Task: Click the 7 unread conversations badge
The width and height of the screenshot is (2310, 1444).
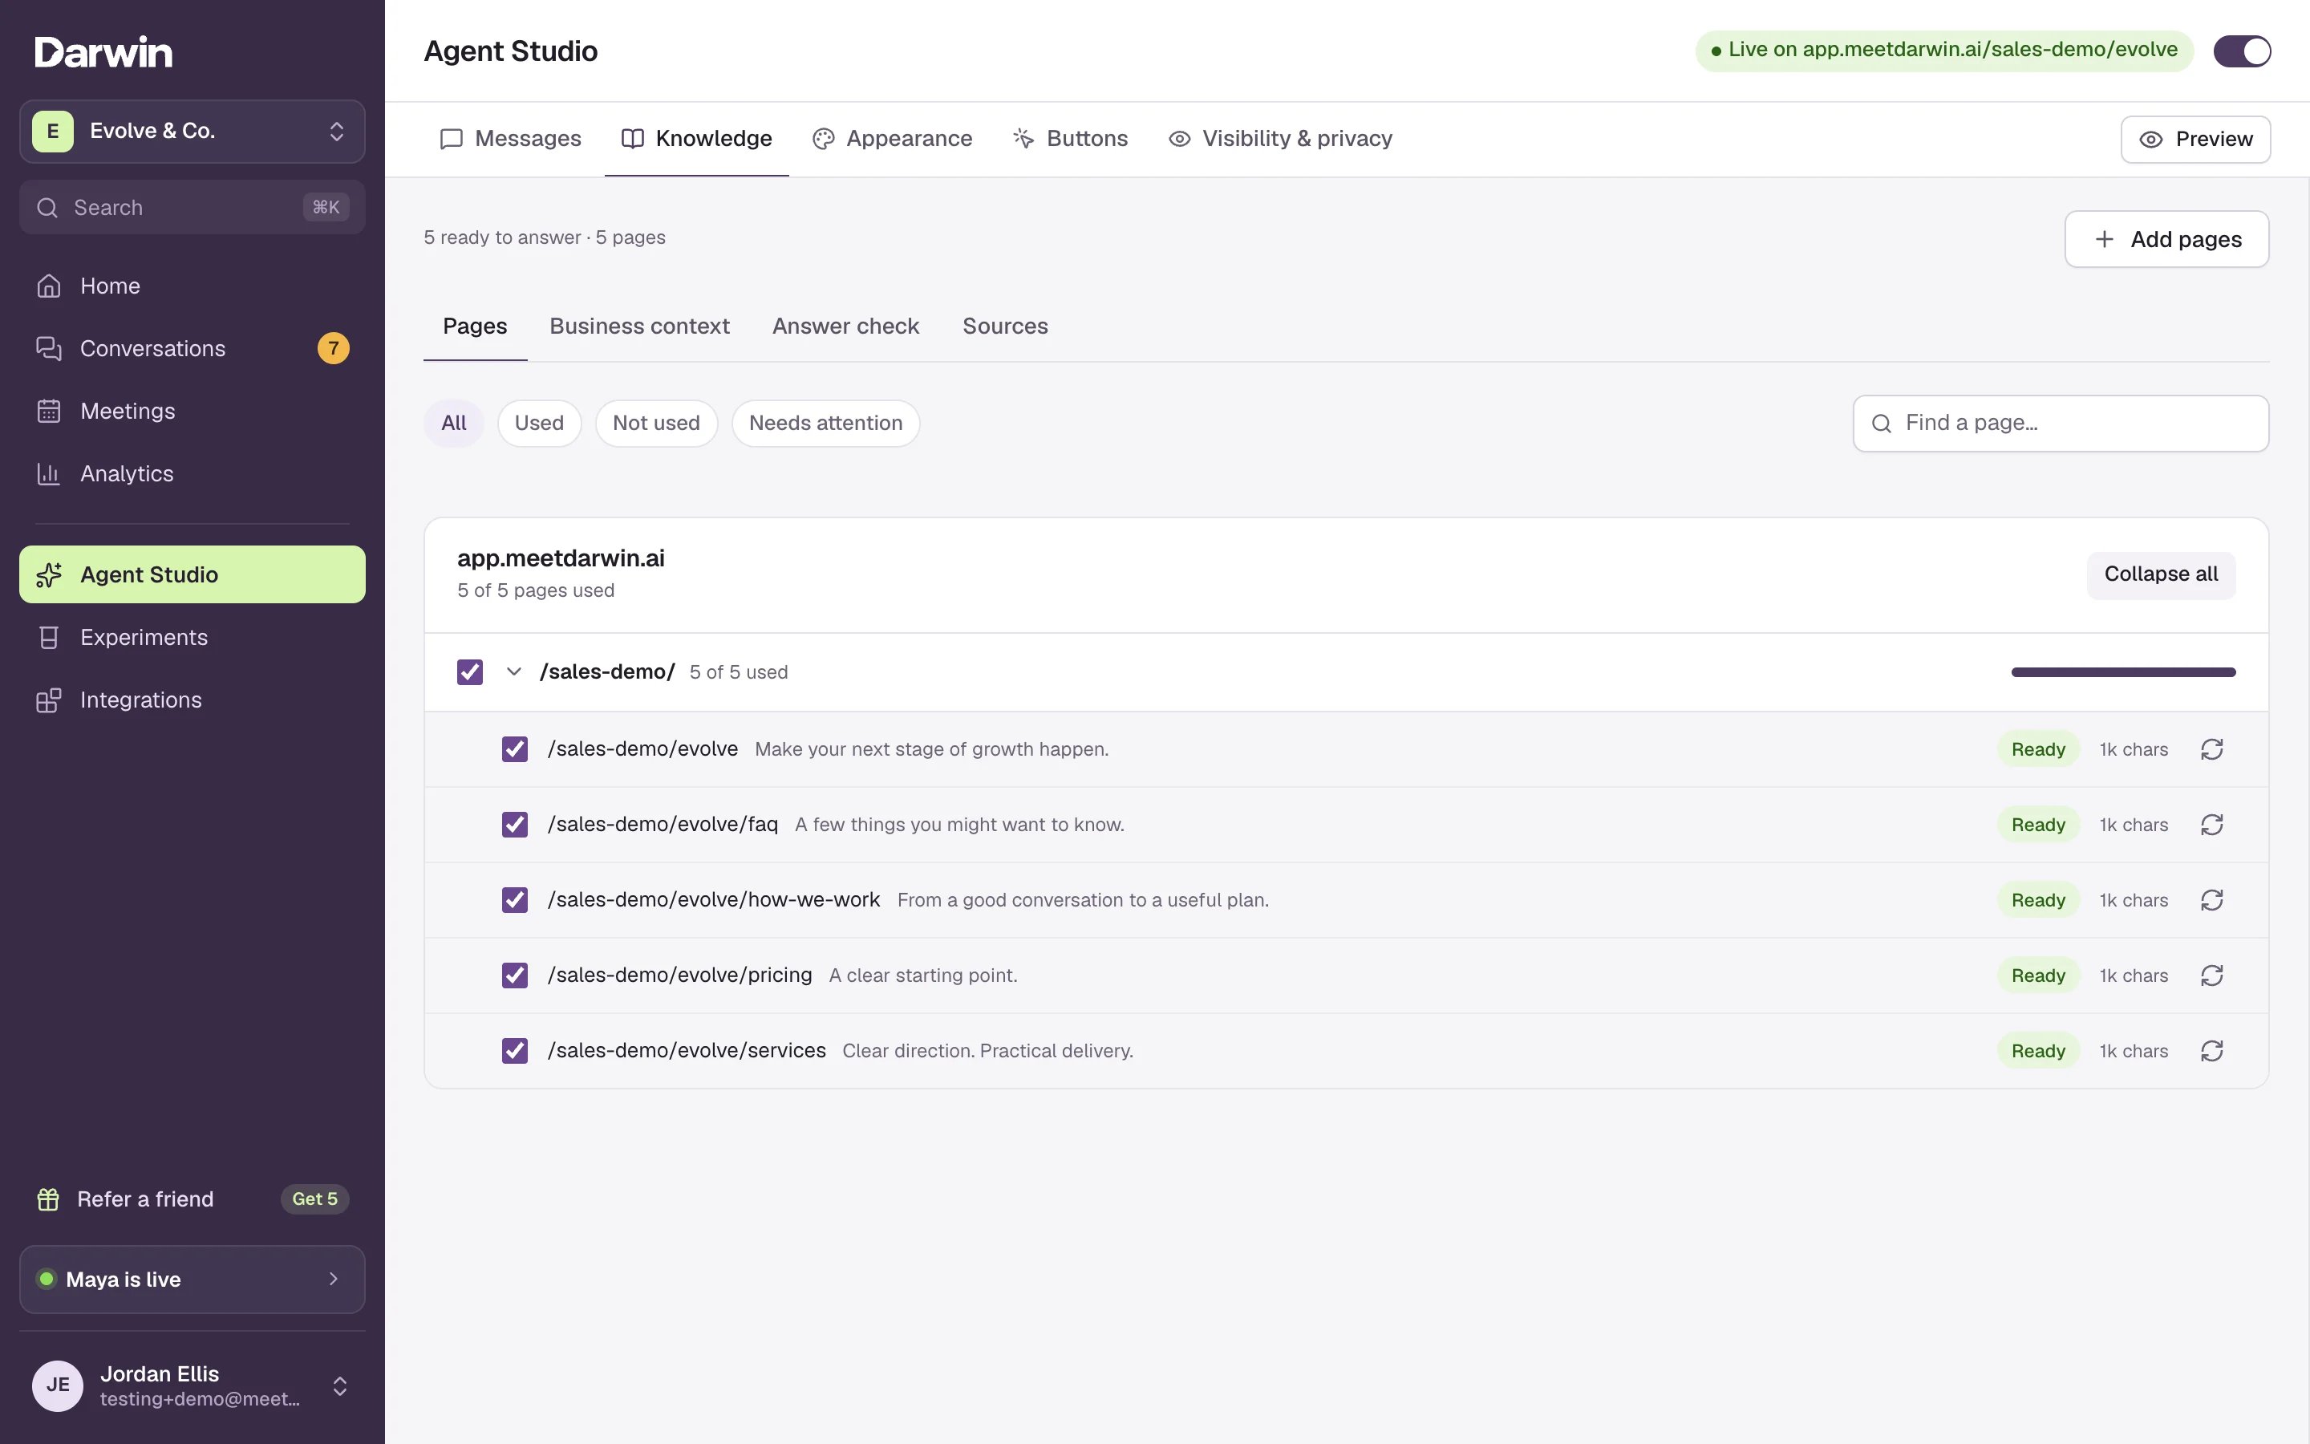Action: pos(333,349)
